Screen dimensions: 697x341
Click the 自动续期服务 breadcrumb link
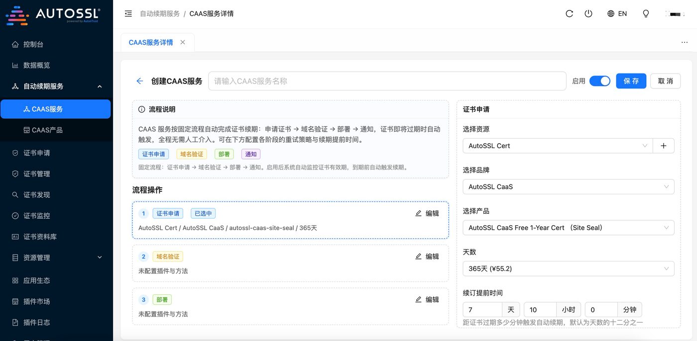(x=160, y=14)
